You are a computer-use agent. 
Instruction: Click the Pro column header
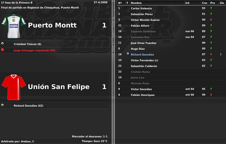(x=212, y=3)
